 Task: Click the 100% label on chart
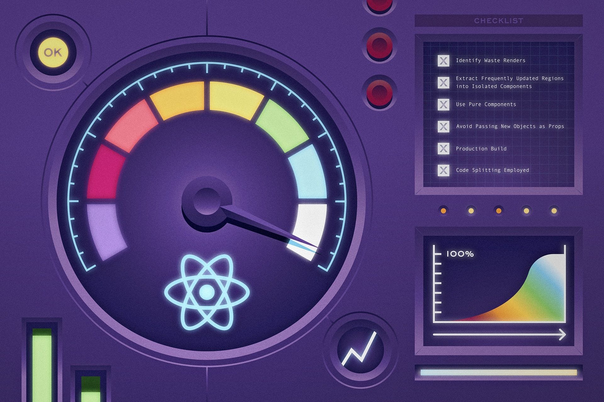coord(460,254)
